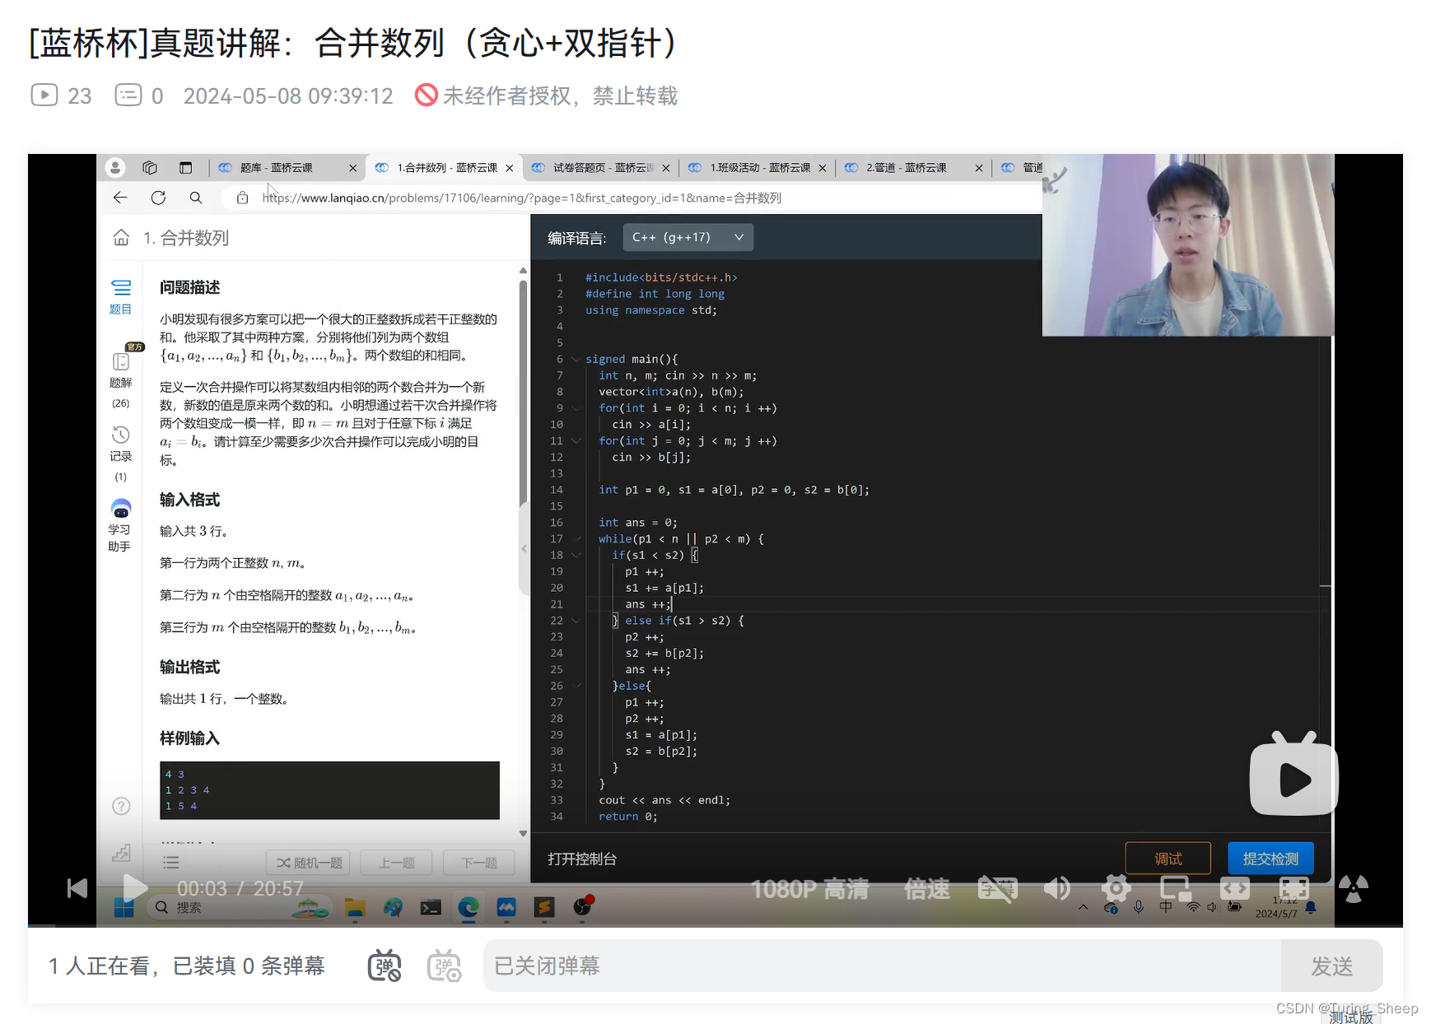Open the video player settings gear
This screenshot has width=1431, height=1024.
(1116, 888)
